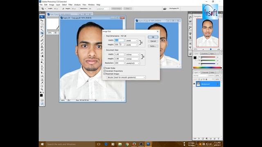This screenshot has width=262, height=147.
Task: Delete layer using trash icon
Action: point(218,138)
